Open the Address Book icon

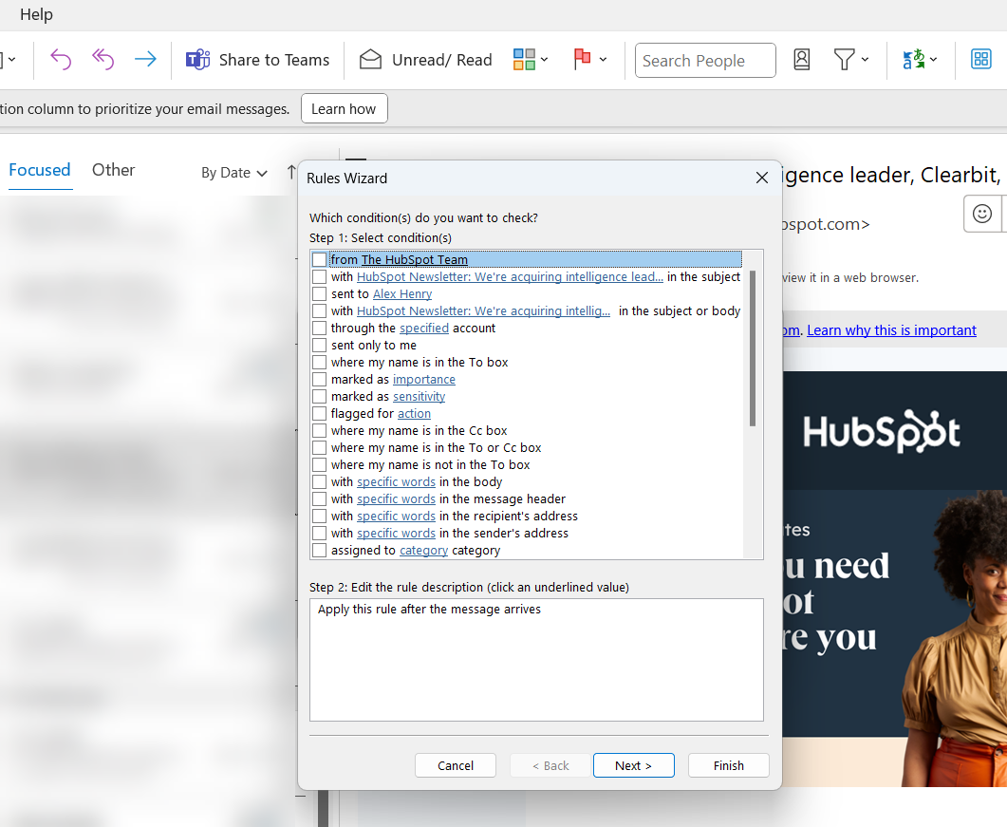(801, 60)
